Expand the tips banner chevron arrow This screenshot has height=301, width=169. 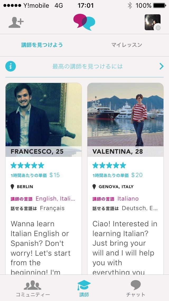pyautogui.click(x=161, y=66)
